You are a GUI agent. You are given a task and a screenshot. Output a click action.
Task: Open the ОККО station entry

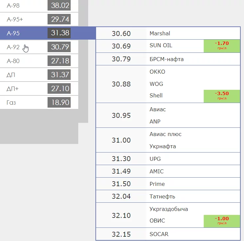point(157,72)
